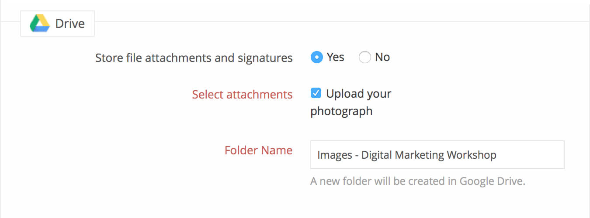Select the Yes radio button
This screenshot has height=218, width=590.
point(316,57)
